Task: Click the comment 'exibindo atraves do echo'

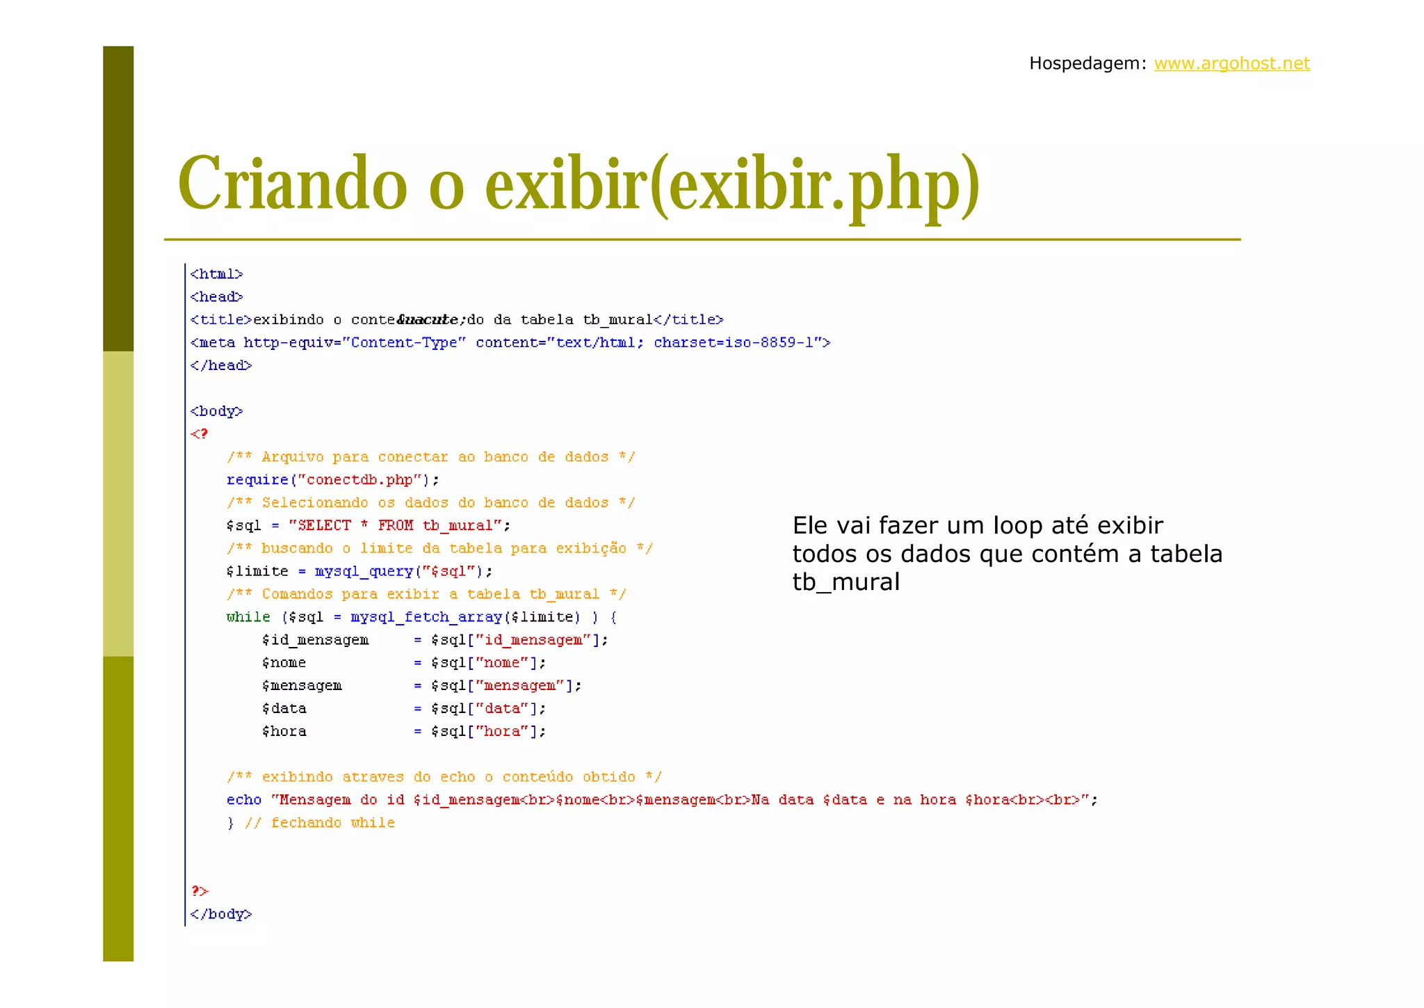Action: pyautogui.click(x=444, y=778)
